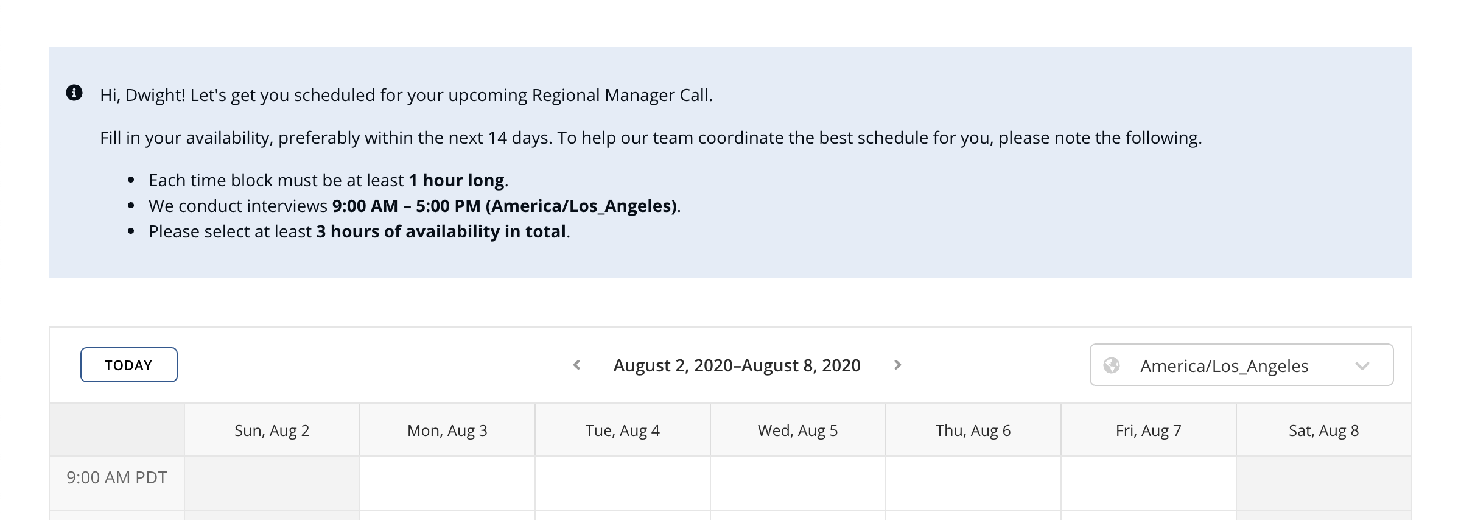1461x520 pixels.
Task: Click the 9:00 AM slot on Monday
Action: [447, 483]
